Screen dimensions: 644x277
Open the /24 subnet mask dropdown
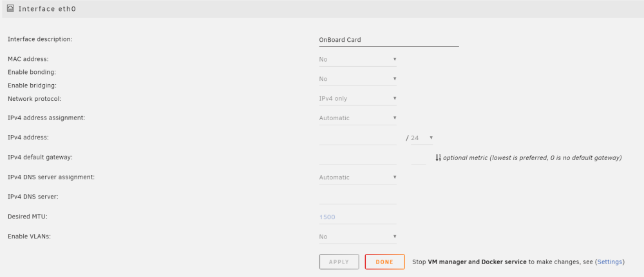(x=422, y=138)
